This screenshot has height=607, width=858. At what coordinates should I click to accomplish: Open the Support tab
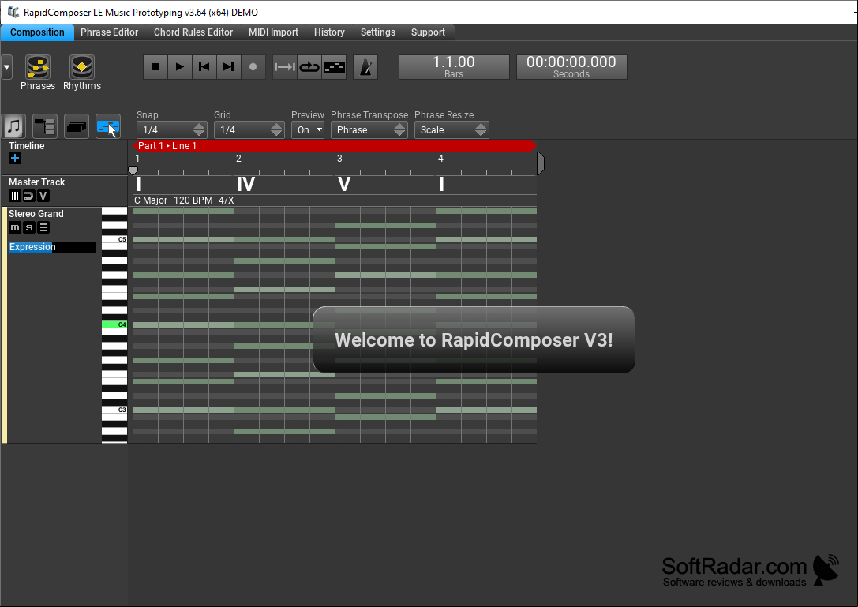point(428,32)
